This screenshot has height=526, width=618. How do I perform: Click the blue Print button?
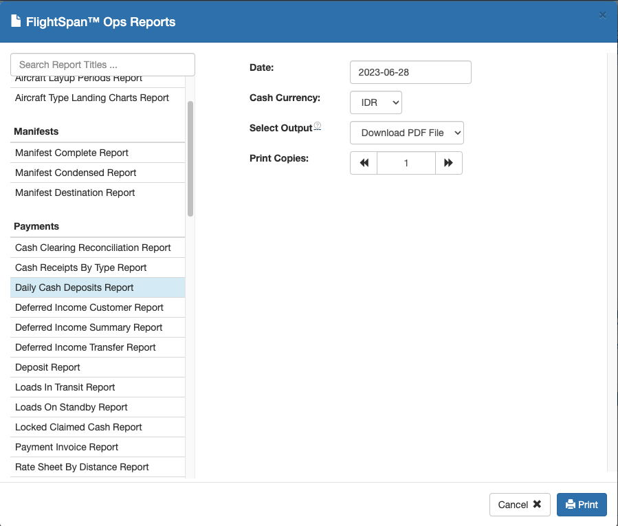(x=582, y=505)
